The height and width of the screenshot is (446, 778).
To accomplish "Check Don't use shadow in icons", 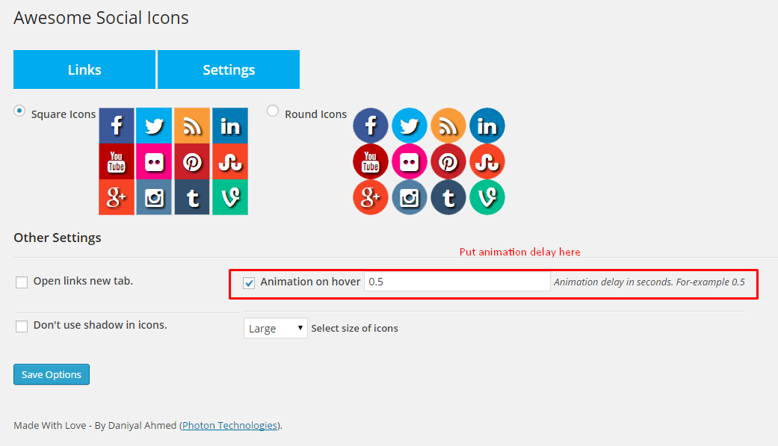I will (x=22, y=326).
